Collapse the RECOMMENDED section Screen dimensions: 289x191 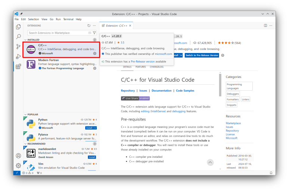[x=25, y=144]
